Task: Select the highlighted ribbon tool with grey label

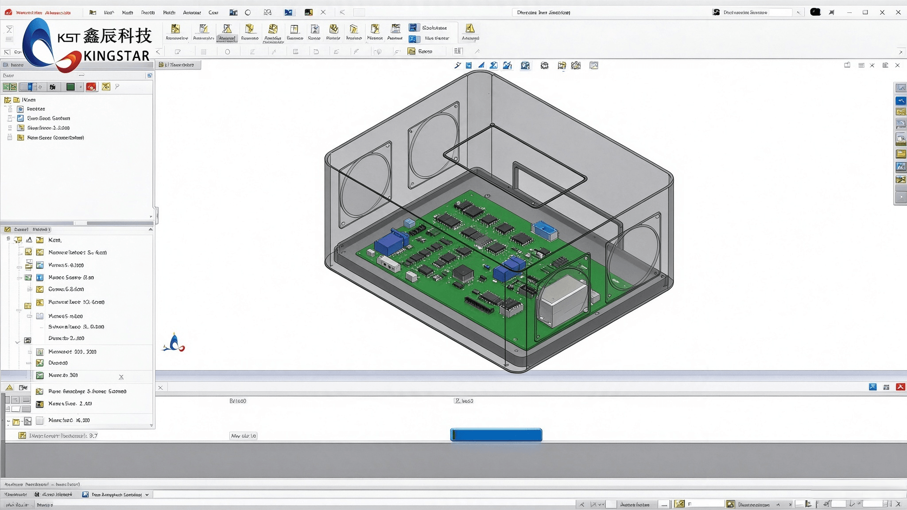Action: click(227, 32)
